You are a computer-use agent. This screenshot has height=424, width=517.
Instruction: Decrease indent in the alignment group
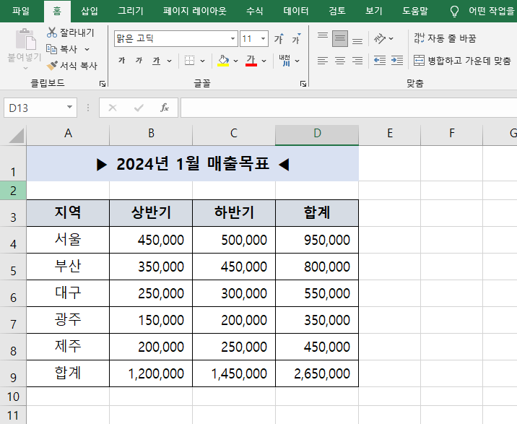click(380, 61)
